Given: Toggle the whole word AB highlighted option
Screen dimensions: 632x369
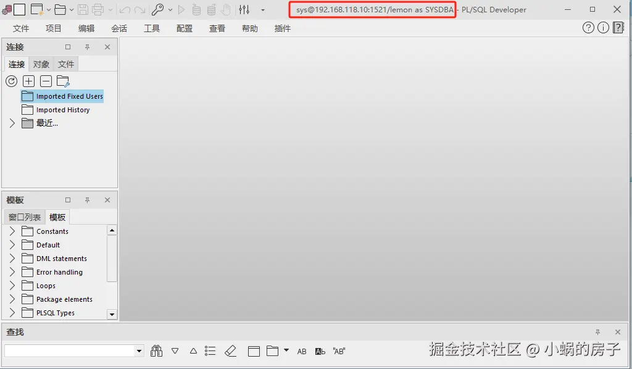Looking at the screenshot, I should click(x=320, y=351).
